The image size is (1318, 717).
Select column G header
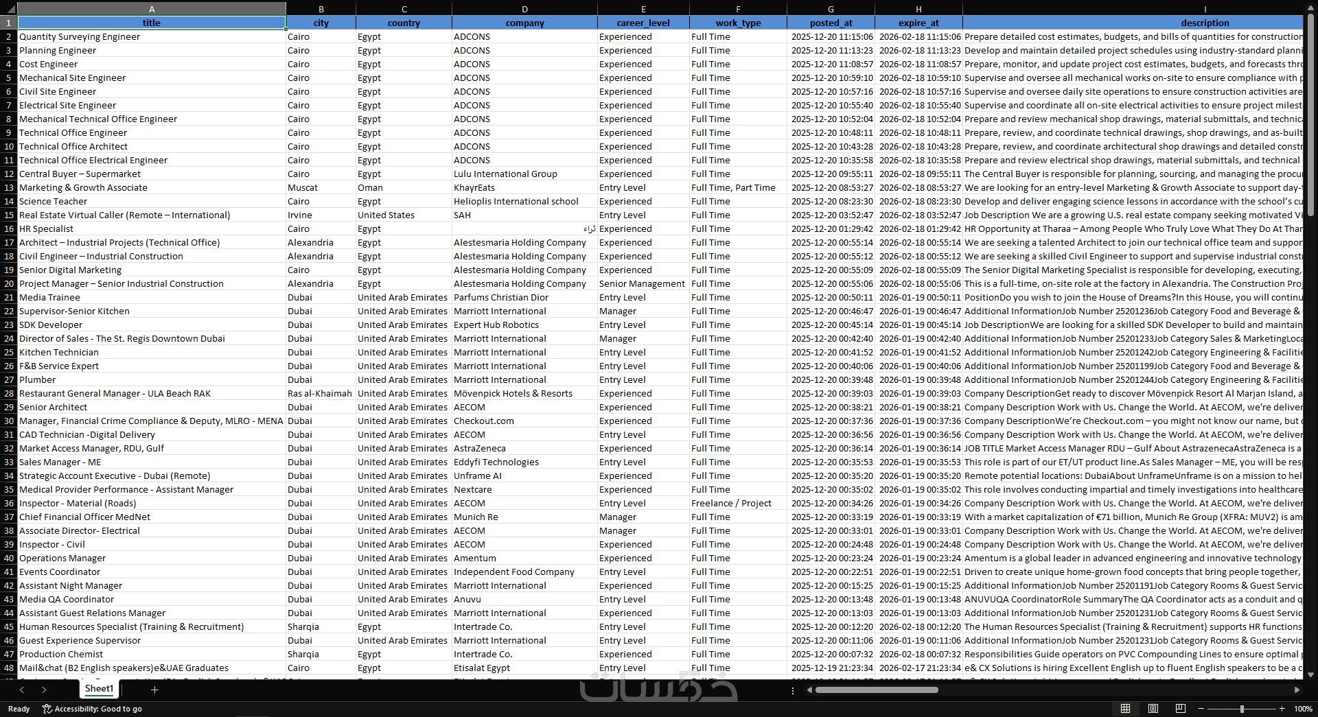831,9
